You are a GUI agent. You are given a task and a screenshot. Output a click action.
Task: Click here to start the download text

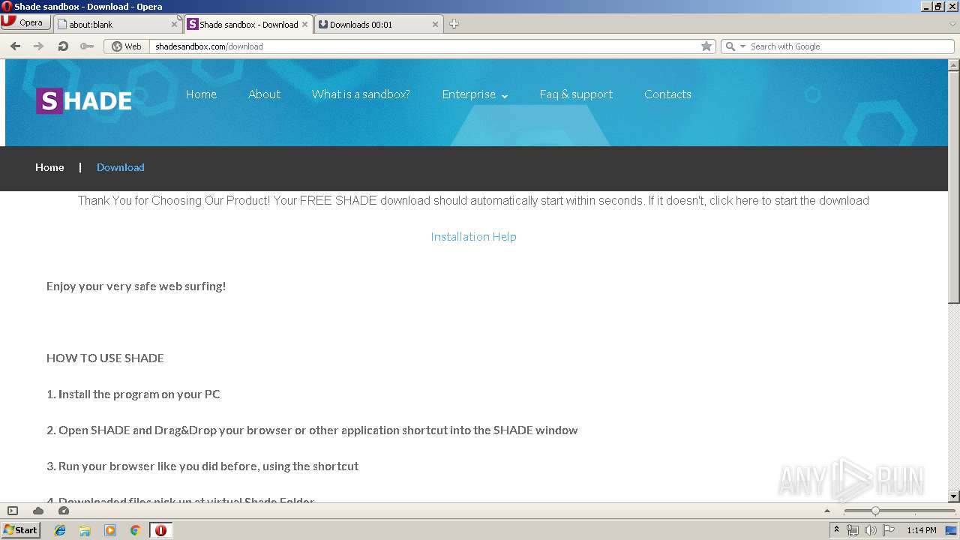tap(789, 201)
